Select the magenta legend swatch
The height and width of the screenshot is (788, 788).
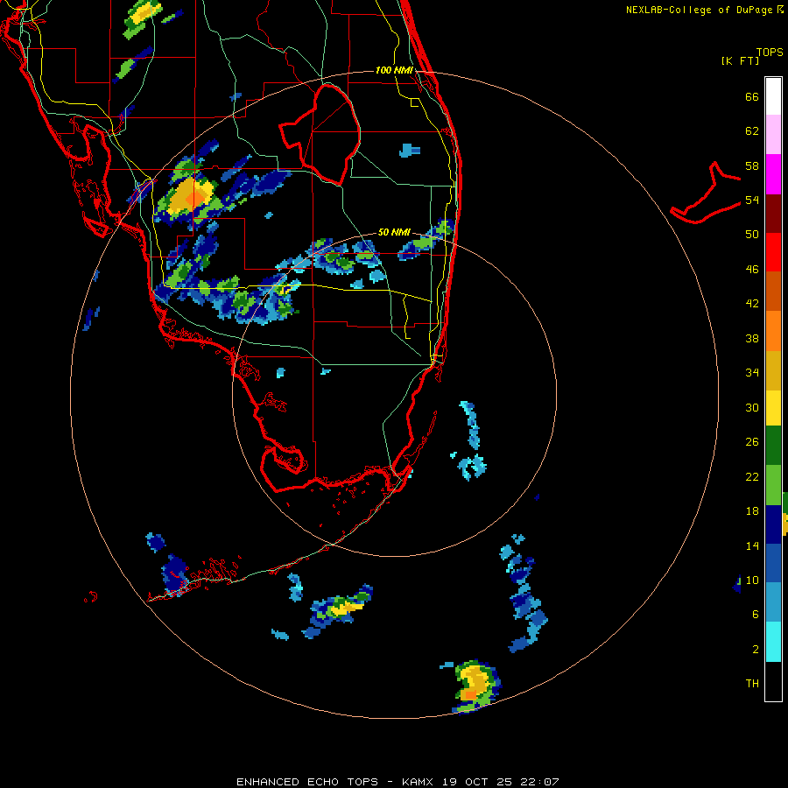(773, 174)
